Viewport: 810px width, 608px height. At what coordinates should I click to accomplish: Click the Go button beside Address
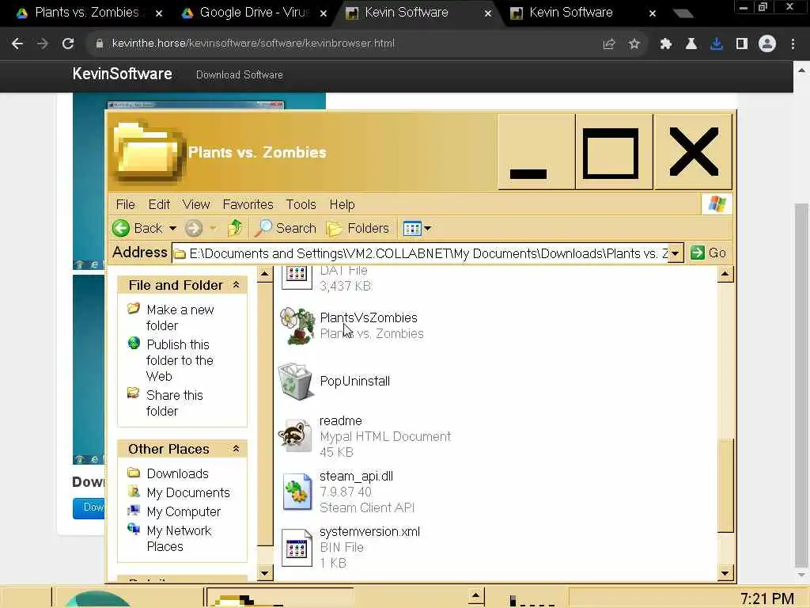709,253
